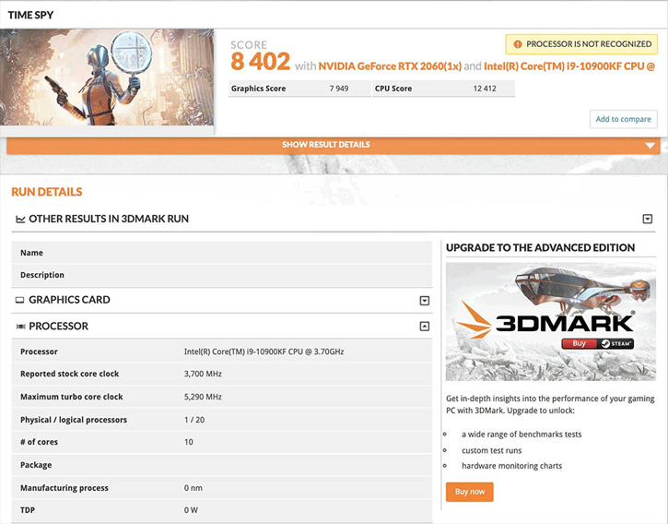Click the white arrow on Show Result Details bar
The image size is (668, 524).
click(x=650, y=146)
